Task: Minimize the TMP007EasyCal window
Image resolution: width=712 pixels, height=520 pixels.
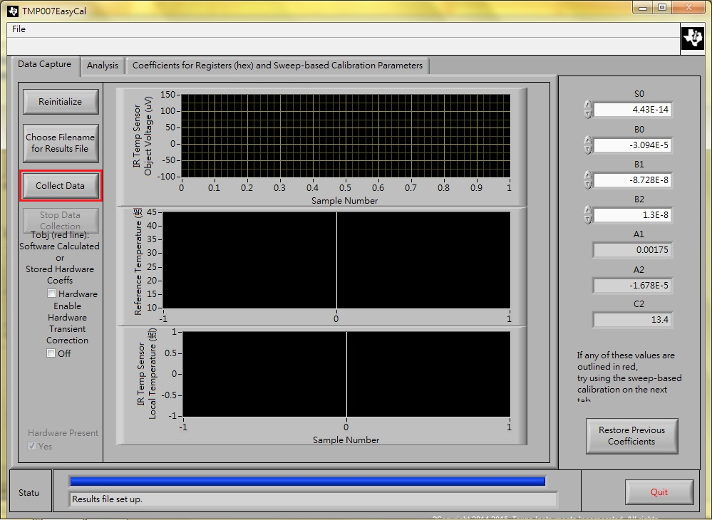Action: click(x=642, y=8)
